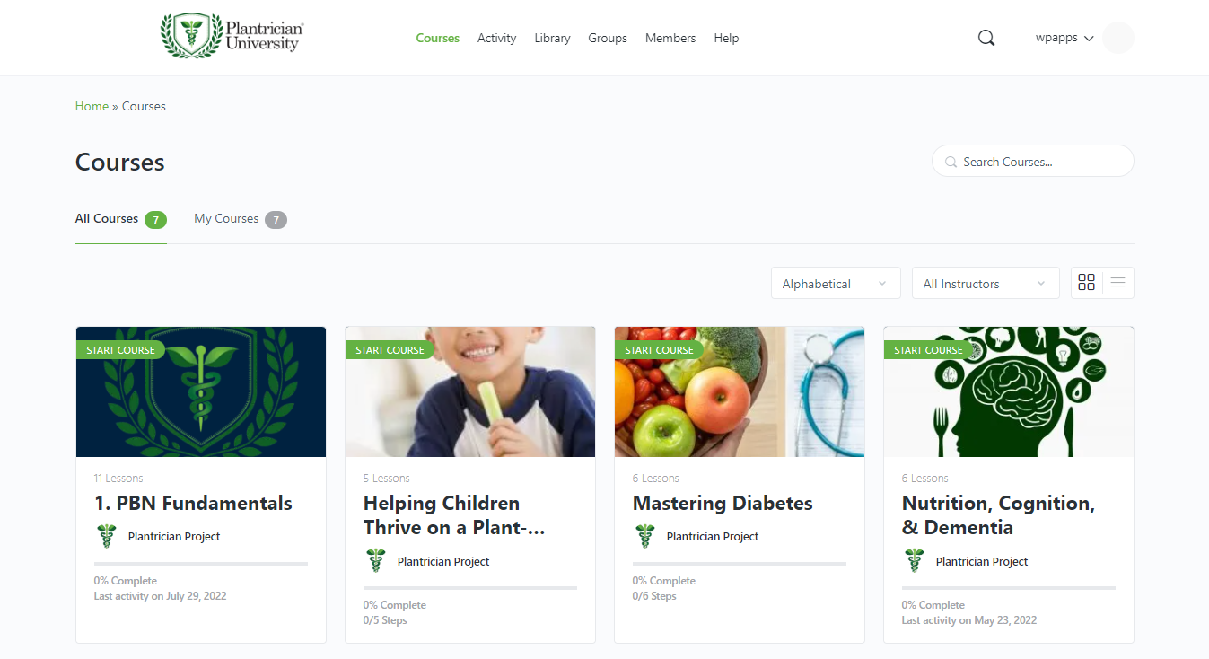
Task: Click the Search Courses input field
Action: coord(1033,162)
